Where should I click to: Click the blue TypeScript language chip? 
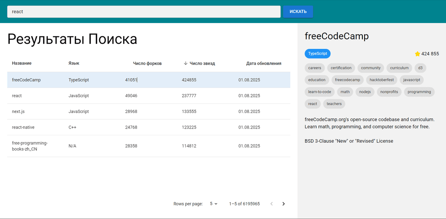pyautogui.click(x=317, y=54)
